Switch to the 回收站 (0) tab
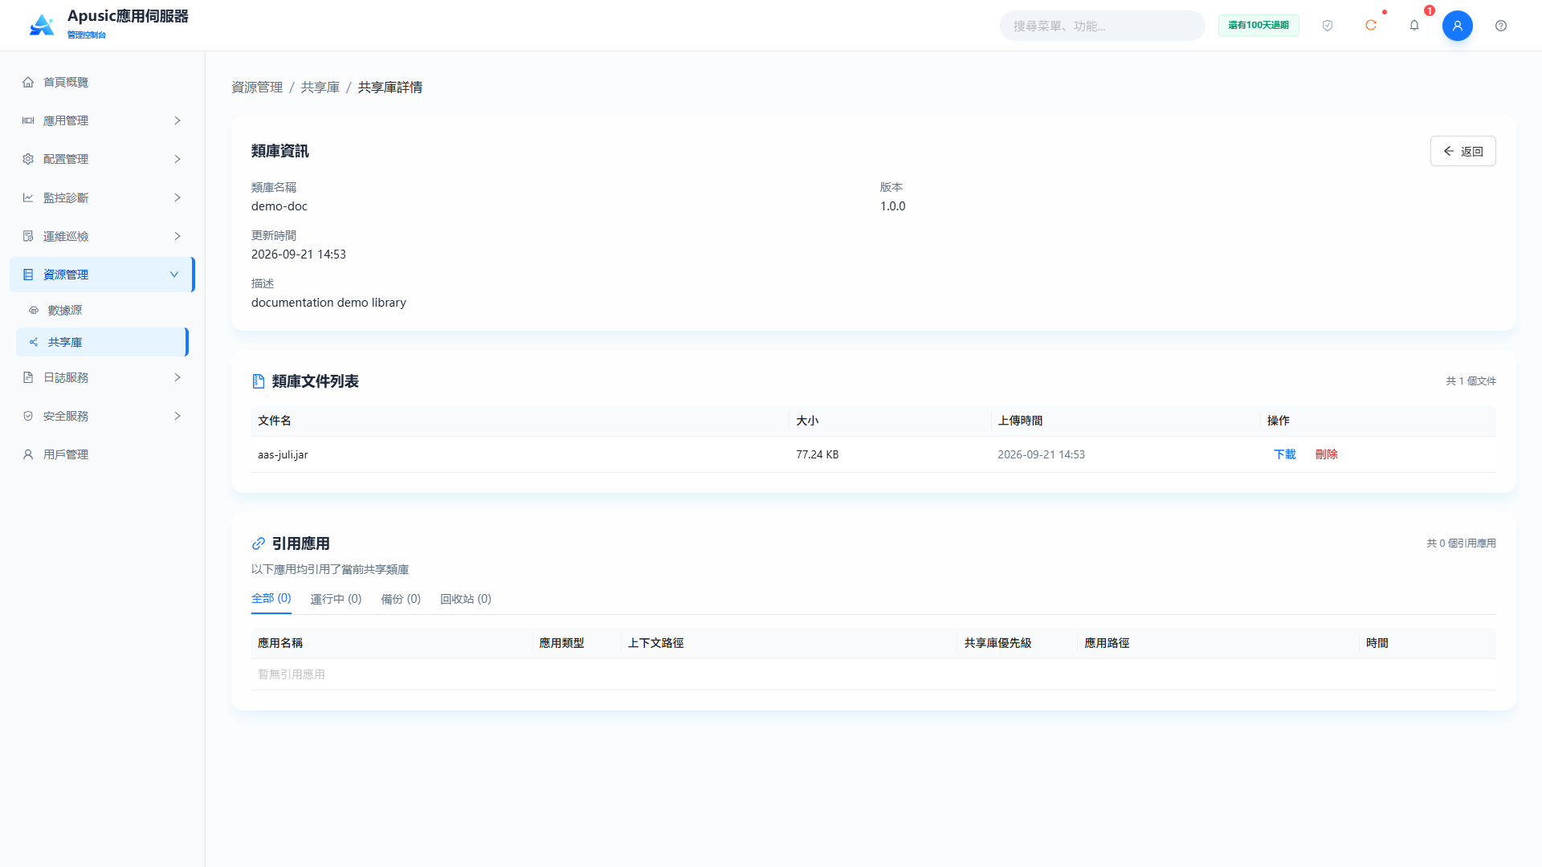This screenshot has width=1542, height=867. (x=466, y=599)
